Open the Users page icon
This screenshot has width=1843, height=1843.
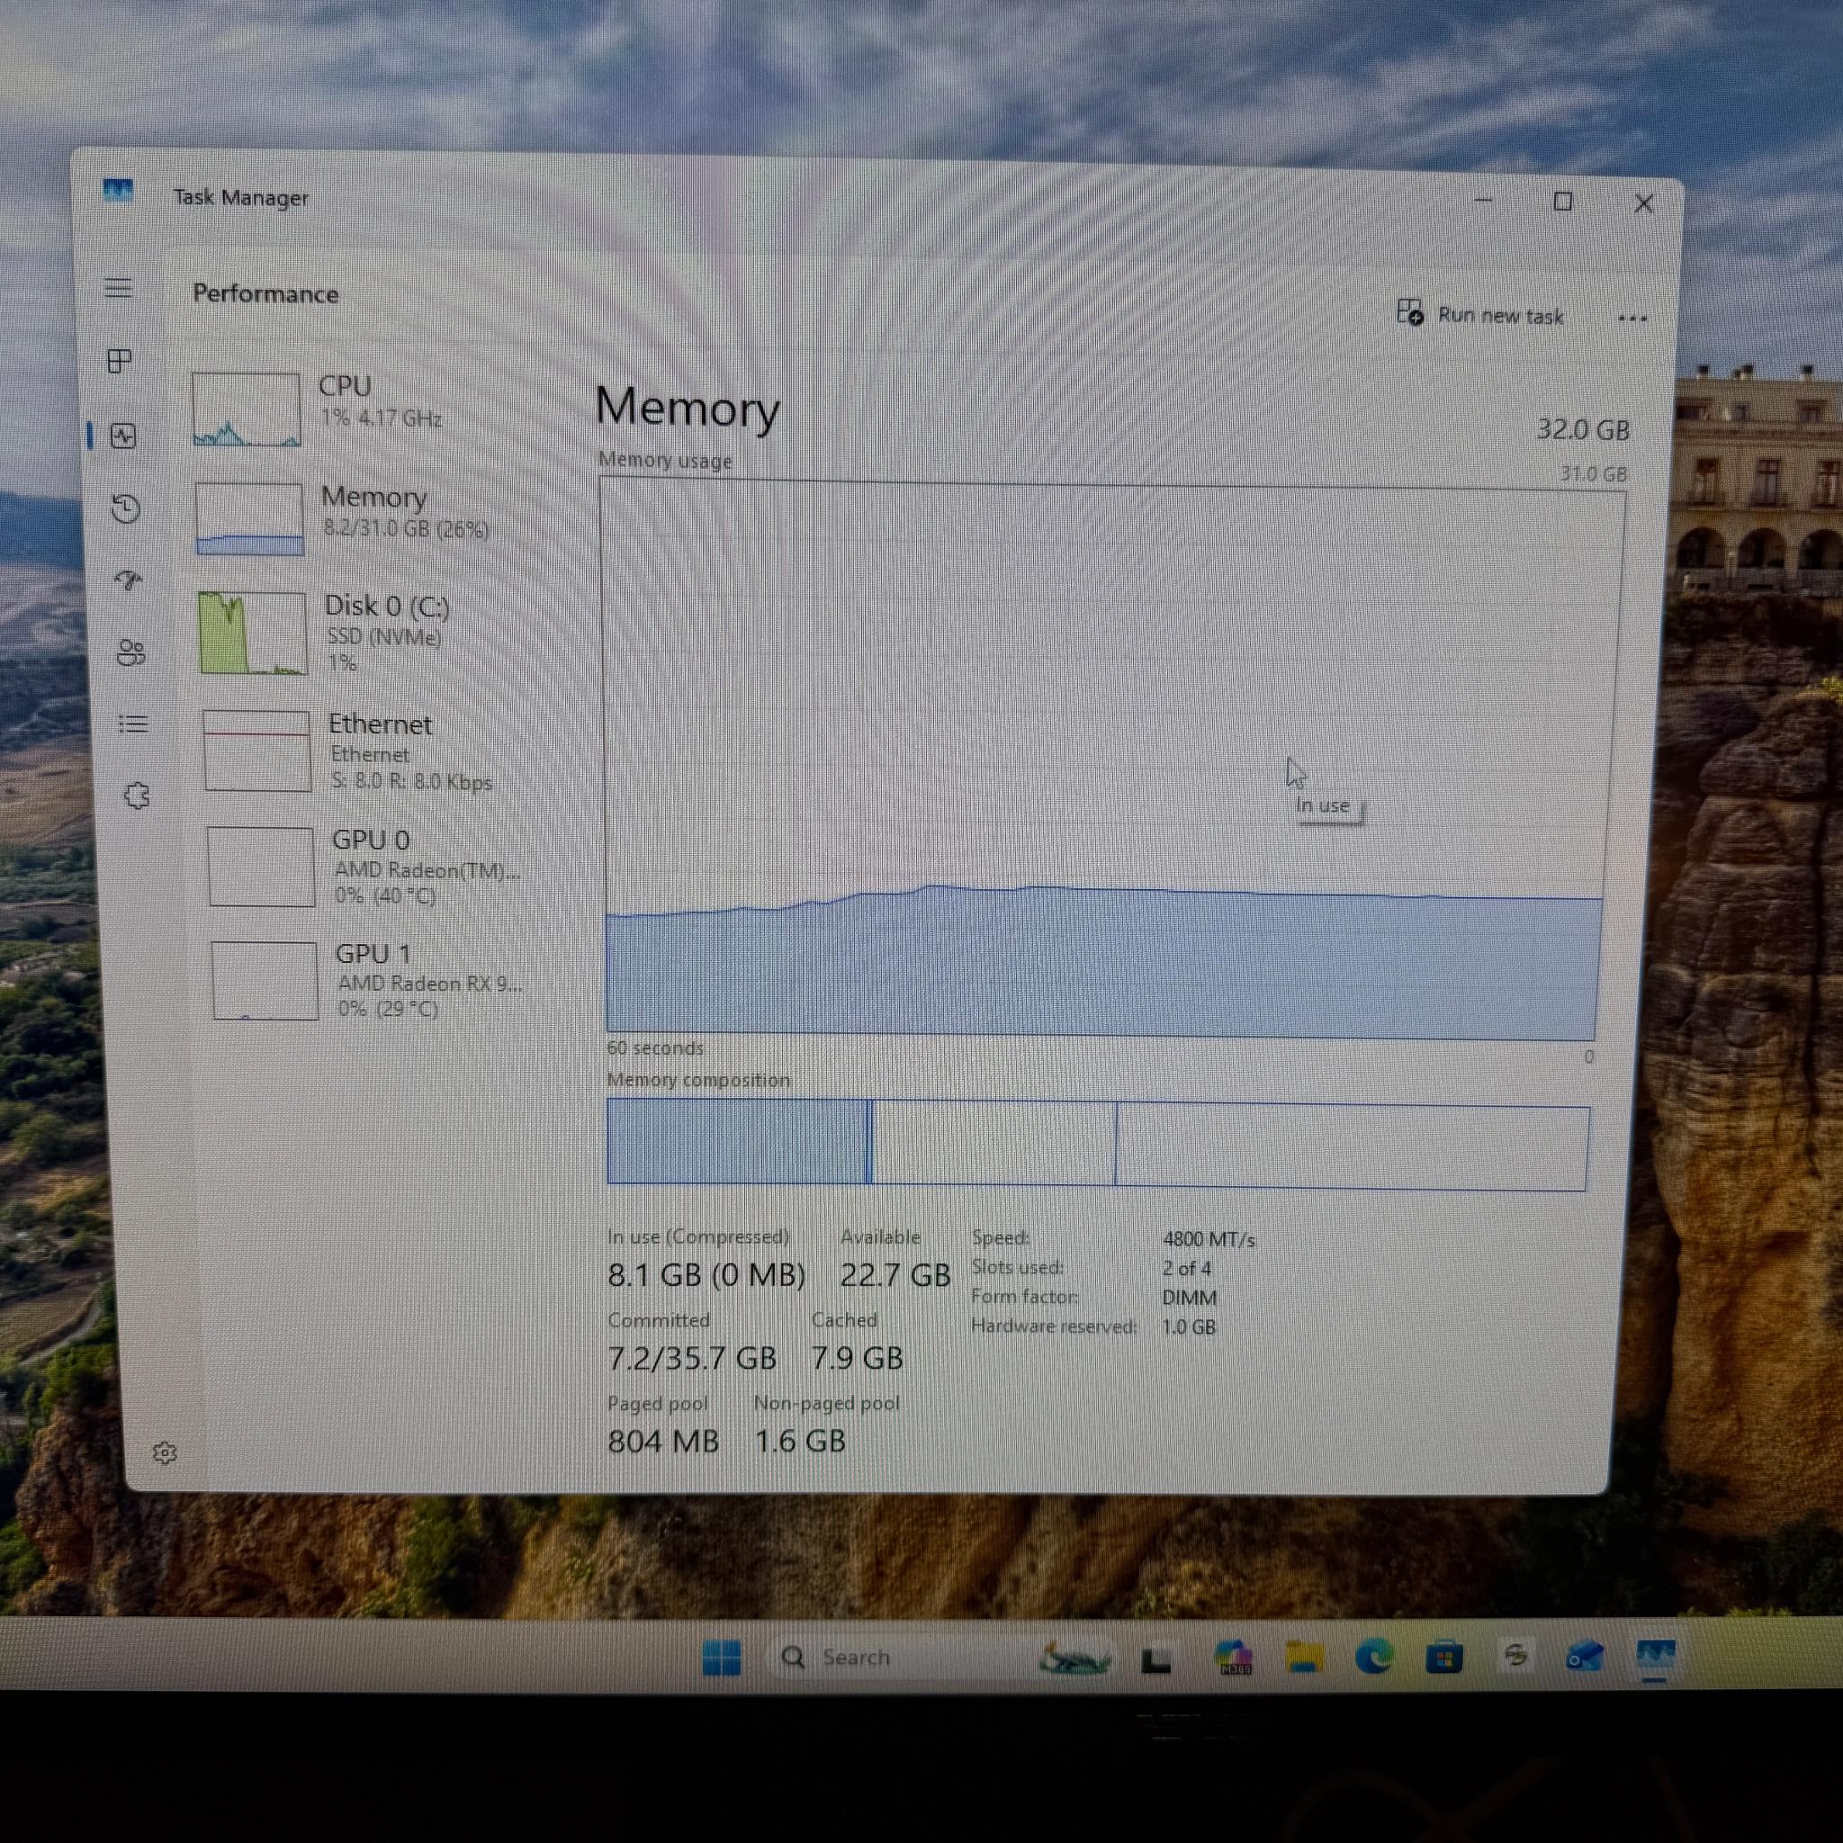click(x=131, y=652)
